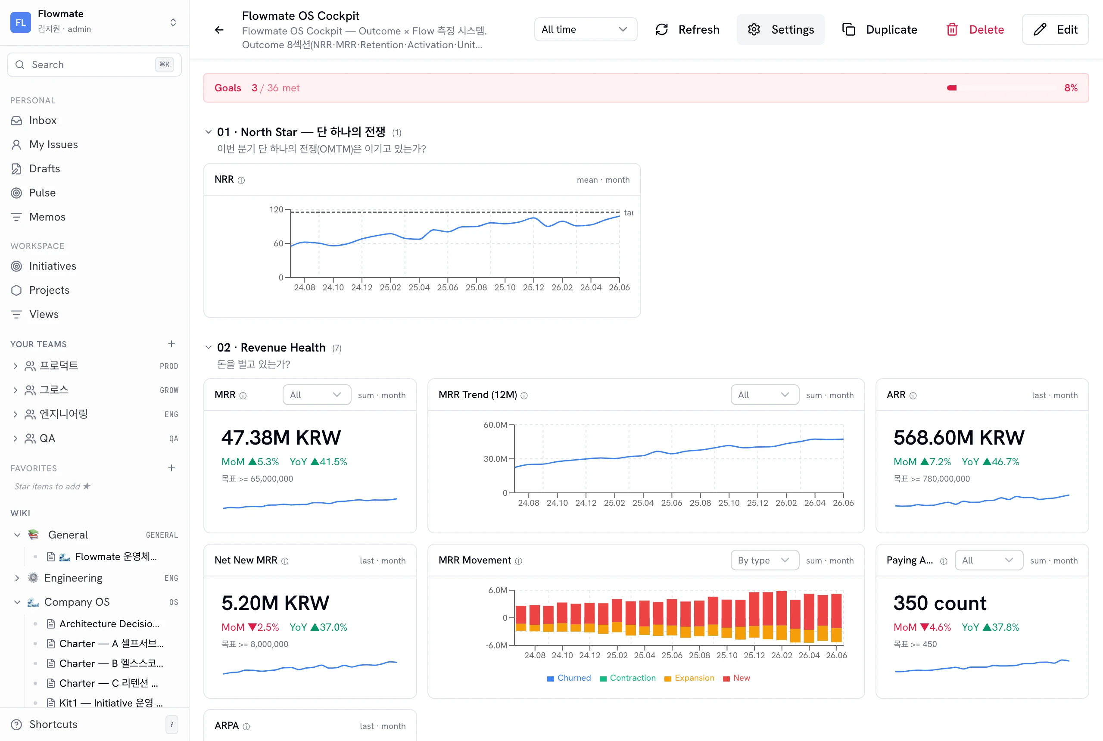
Task: Open the MRR card info icon
Action: click(x=243, y=395)
